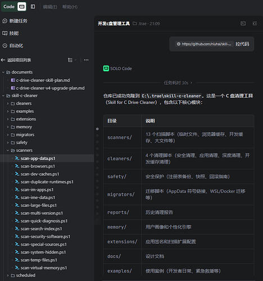Select the Code mode toggle
The image size is (263, 281).
pyautogui.click(x=9, y=7)
